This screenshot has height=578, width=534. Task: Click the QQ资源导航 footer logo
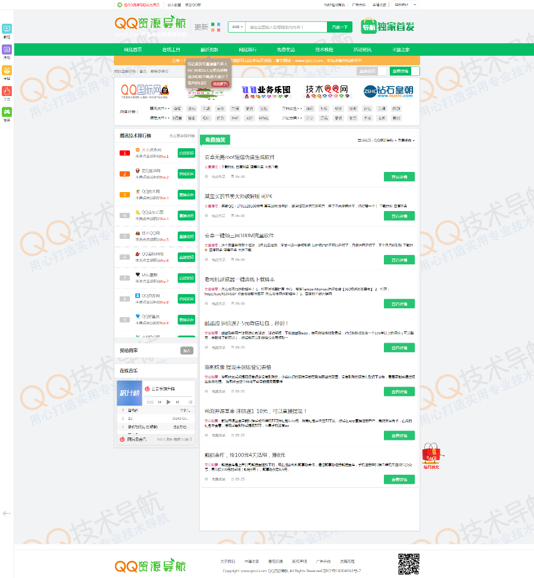coord(150,566)
